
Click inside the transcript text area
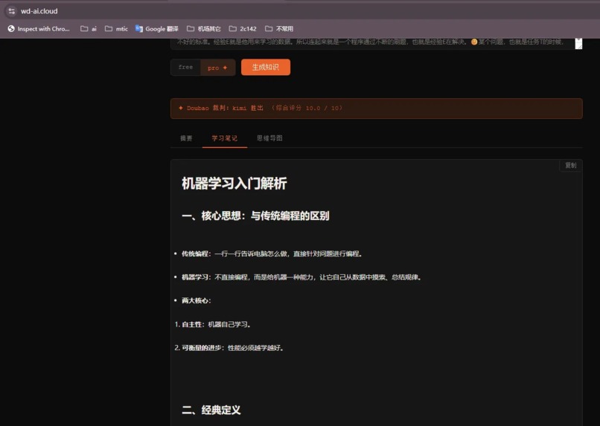[x=372, y=43]
